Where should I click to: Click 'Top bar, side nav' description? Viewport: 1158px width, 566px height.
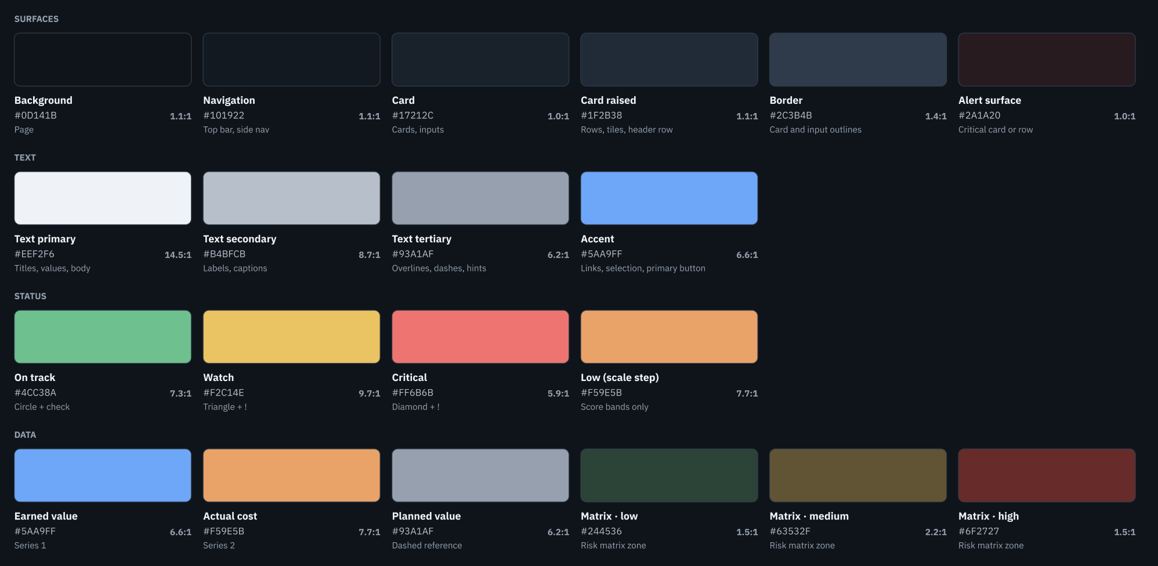236,130
